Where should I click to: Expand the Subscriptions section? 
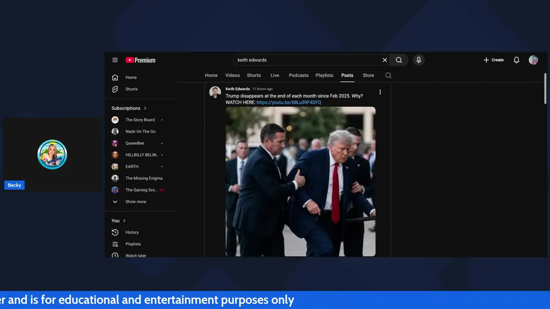coord(129,108)
